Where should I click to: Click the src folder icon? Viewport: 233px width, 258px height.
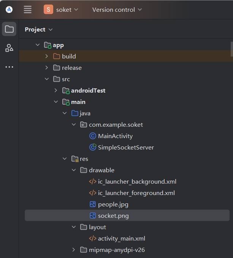57,79
